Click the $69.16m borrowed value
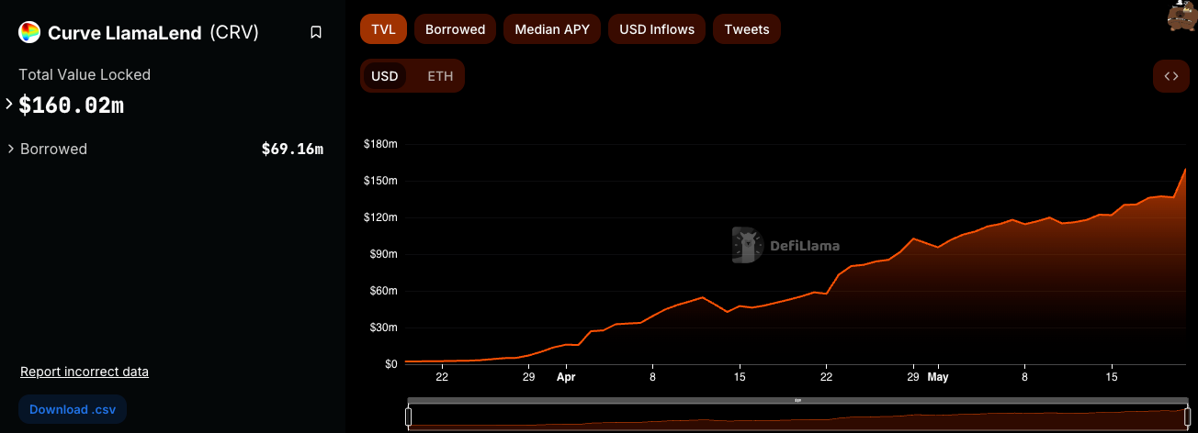Viewport: 1198px width, 433px height. pos(292,149)
